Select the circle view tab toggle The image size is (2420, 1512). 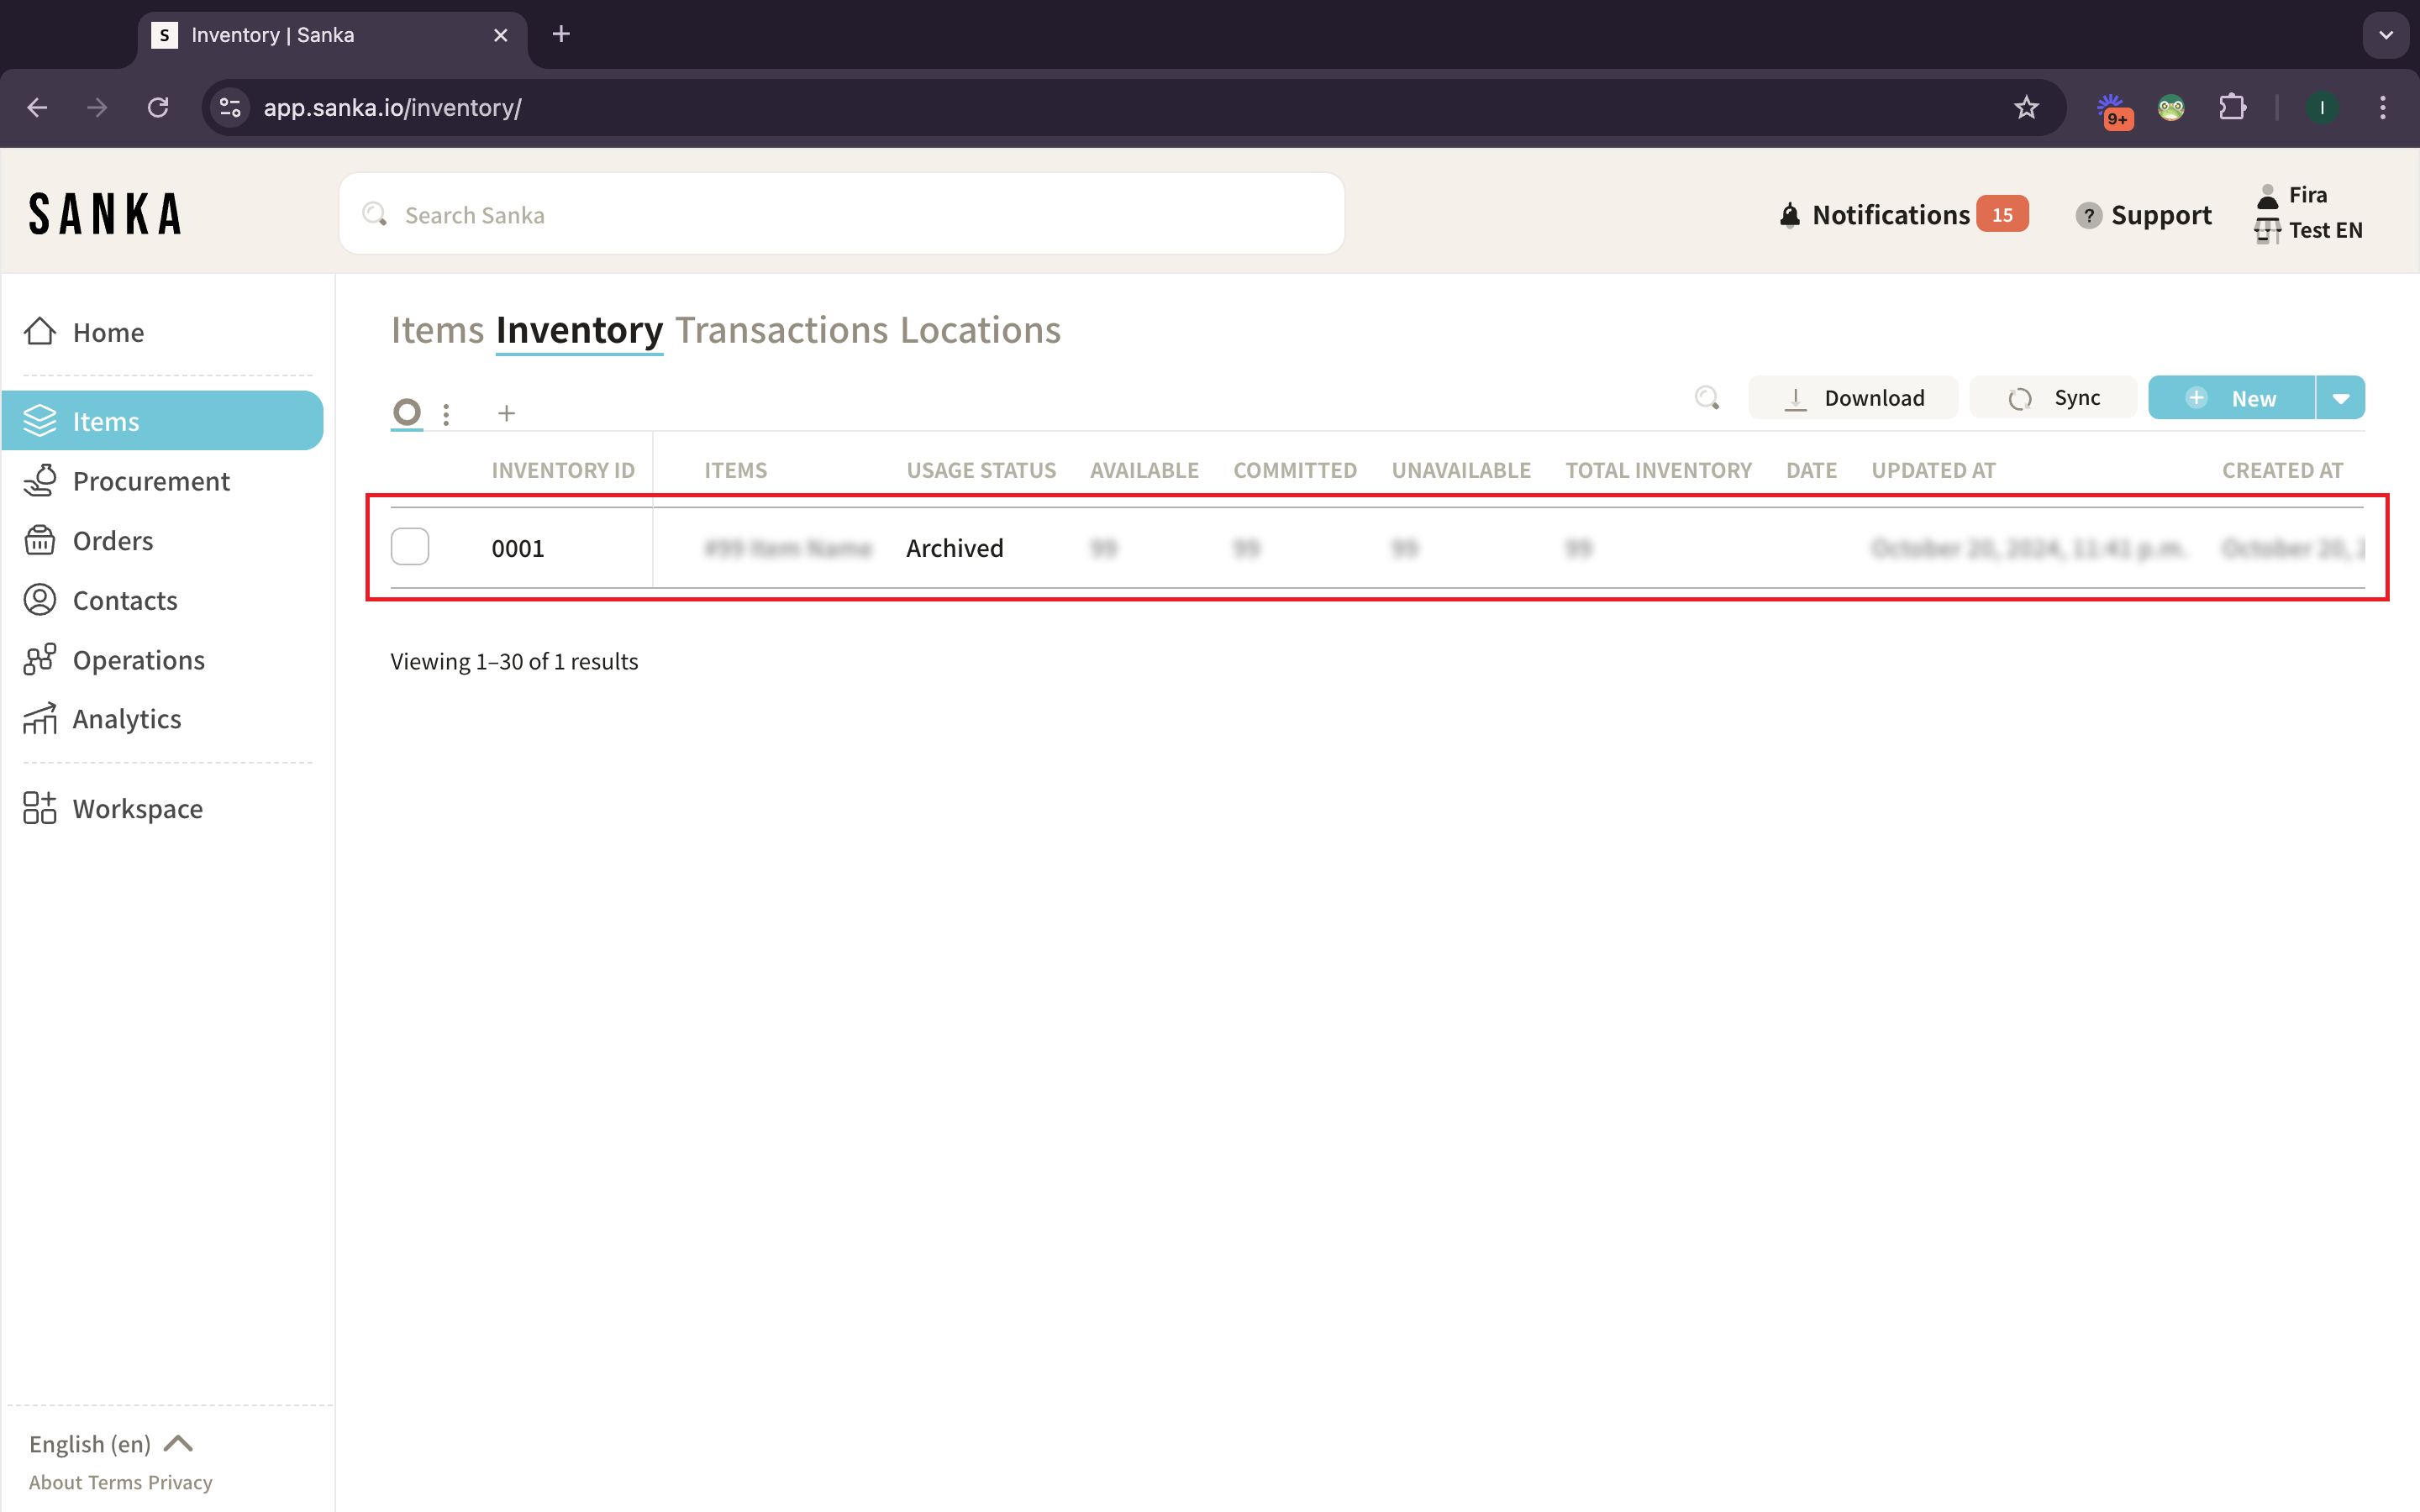407,412
